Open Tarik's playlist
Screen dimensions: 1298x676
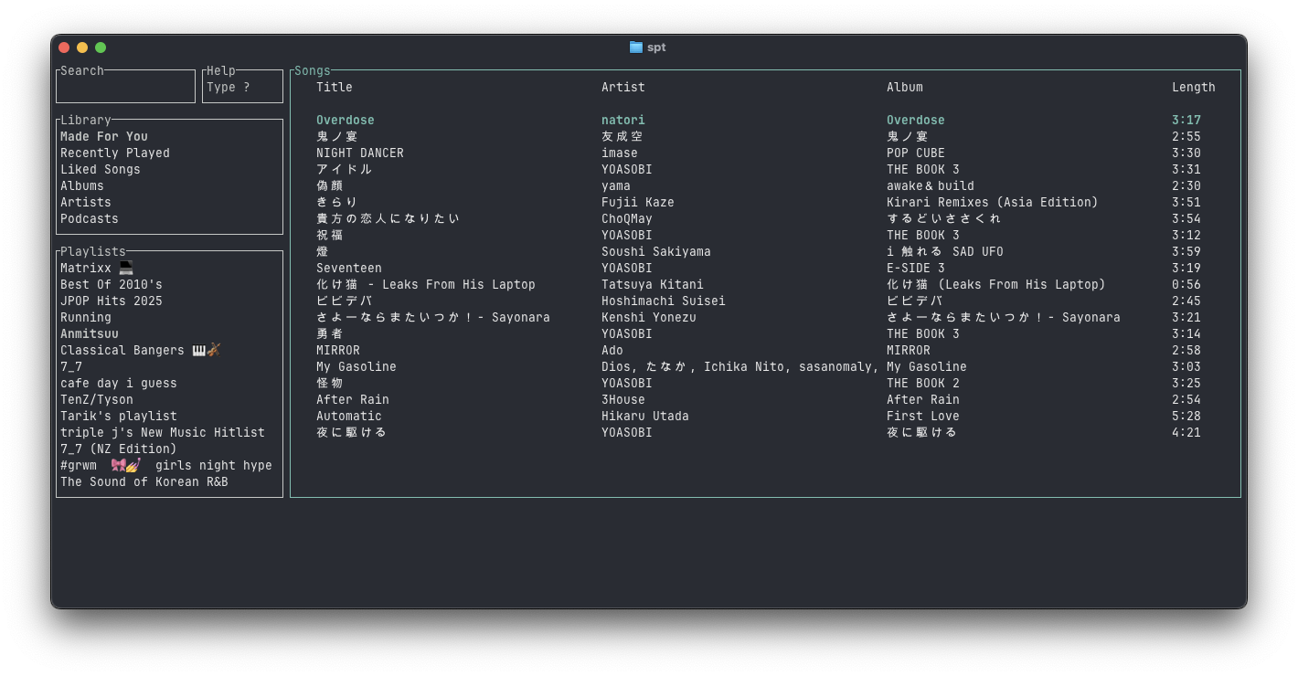coord(119,417)
